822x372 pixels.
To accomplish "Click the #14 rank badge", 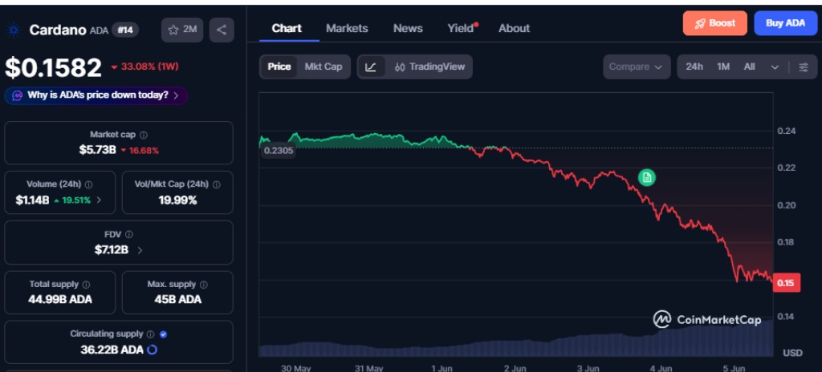I will (x=124, y=30).
